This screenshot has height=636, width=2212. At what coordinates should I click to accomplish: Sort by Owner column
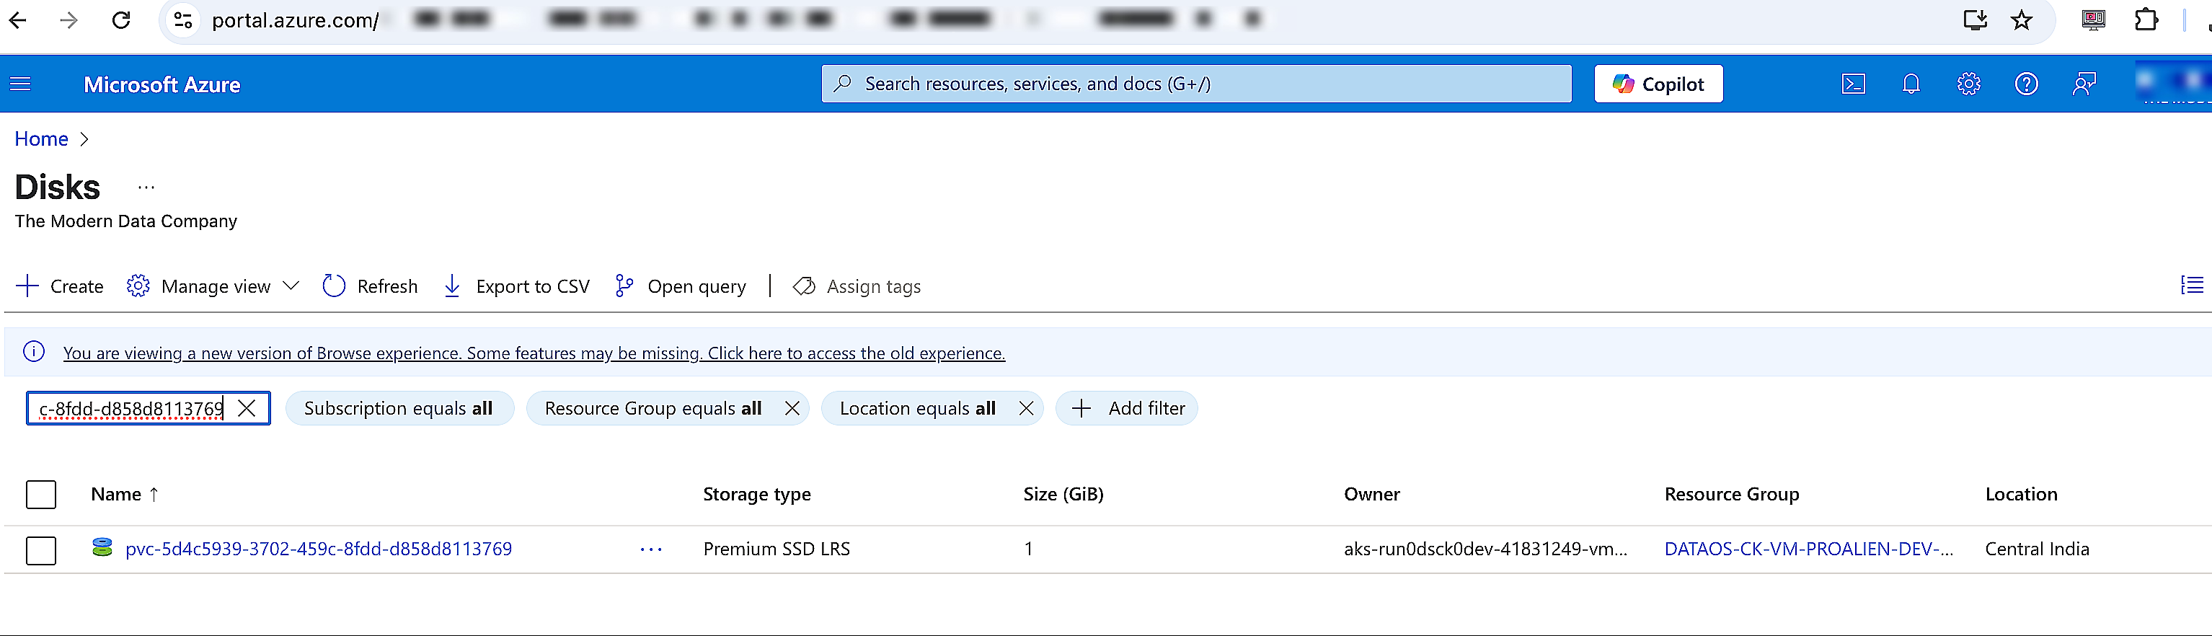(x=1371, y=495)
